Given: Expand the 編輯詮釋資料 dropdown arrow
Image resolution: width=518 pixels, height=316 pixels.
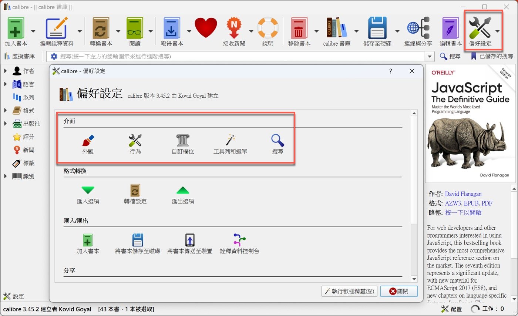Looking at the screenshot, I should 80,31.
